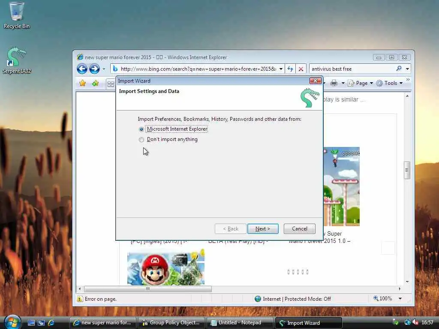Click Switch between windows quick launch icon
The width and height of the screenshot is (439, 329).
click(x=41, y=323)
